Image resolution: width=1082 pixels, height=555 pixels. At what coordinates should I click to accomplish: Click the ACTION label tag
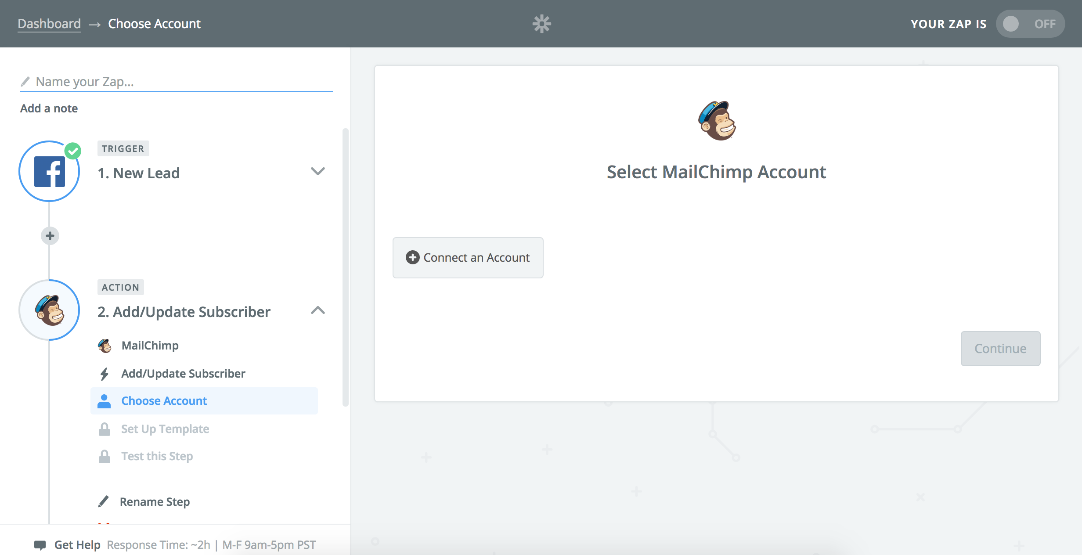coord(120,287)
